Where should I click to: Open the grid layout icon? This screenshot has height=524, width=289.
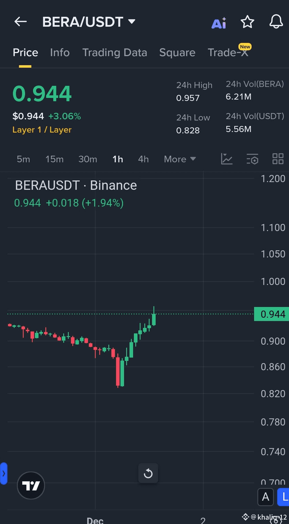click(x=278, y=159)
